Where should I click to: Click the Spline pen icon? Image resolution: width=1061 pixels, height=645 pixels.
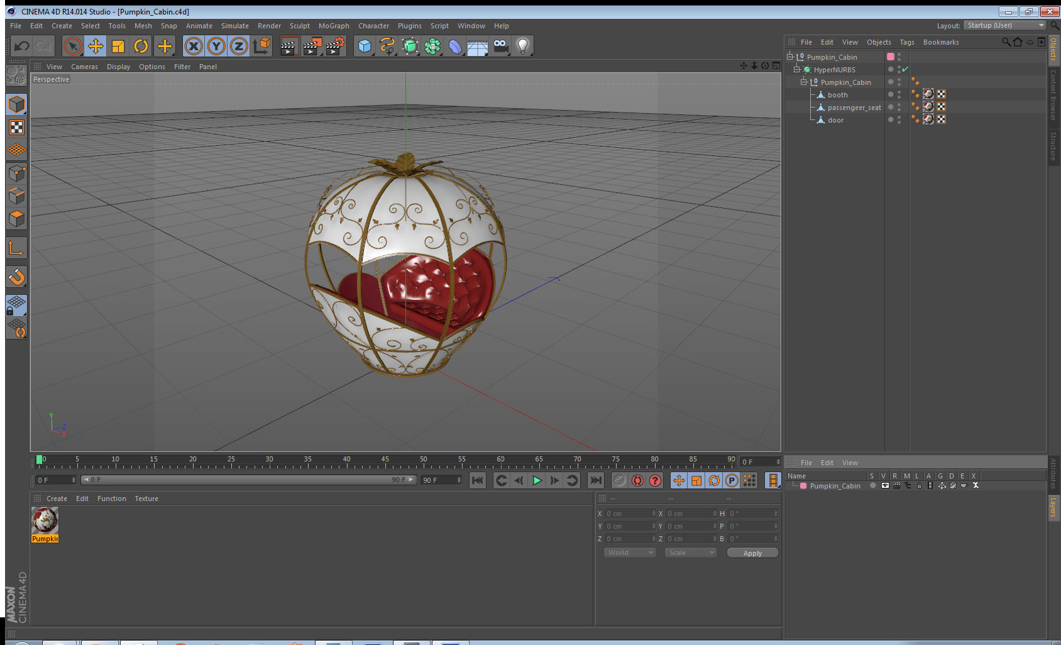(x=387, y=46)
